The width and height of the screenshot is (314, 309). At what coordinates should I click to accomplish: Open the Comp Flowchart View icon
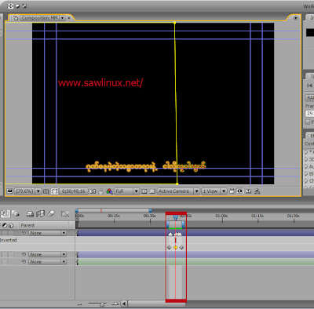point(257,191)
